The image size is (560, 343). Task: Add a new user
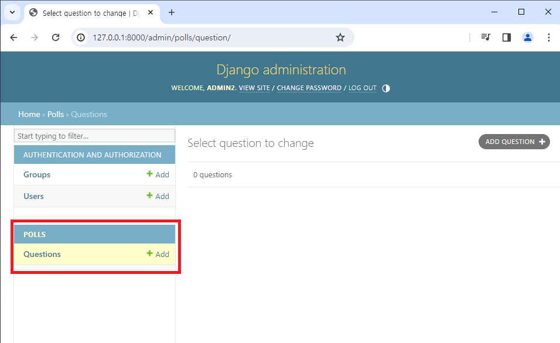pos(158,196)
